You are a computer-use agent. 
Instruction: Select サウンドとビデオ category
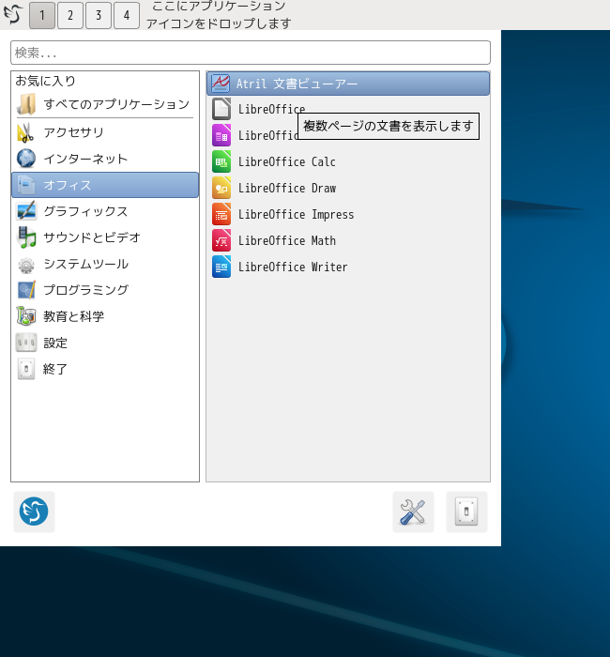point(105,237)
